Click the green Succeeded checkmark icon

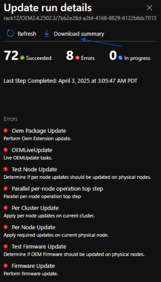tap(22, 58)
